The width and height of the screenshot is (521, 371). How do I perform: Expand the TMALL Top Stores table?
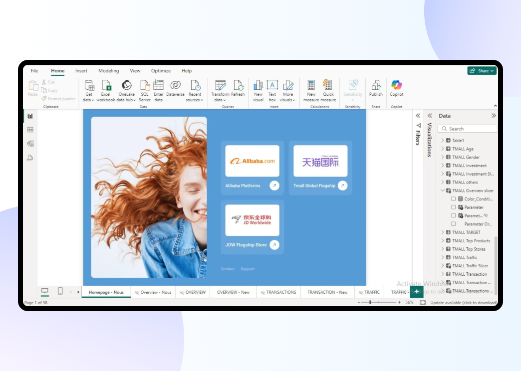click(442, 249)
